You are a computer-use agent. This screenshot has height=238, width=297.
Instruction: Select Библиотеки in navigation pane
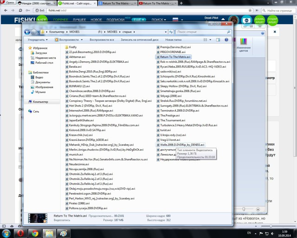click(39, 73)
